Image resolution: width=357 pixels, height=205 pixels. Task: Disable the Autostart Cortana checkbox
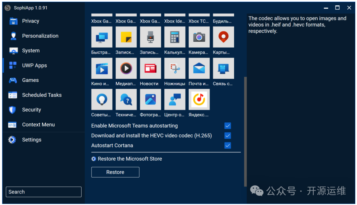coord(227,145)
